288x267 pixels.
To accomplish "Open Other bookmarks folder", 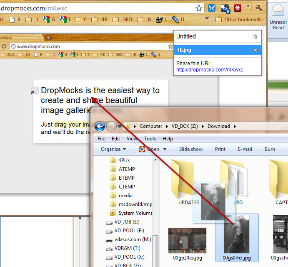I will click(x=239, y=20).
